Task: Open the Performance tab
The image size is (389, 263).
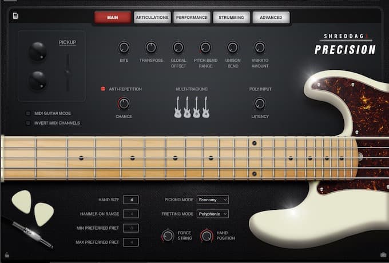Action: coord(192,17)
